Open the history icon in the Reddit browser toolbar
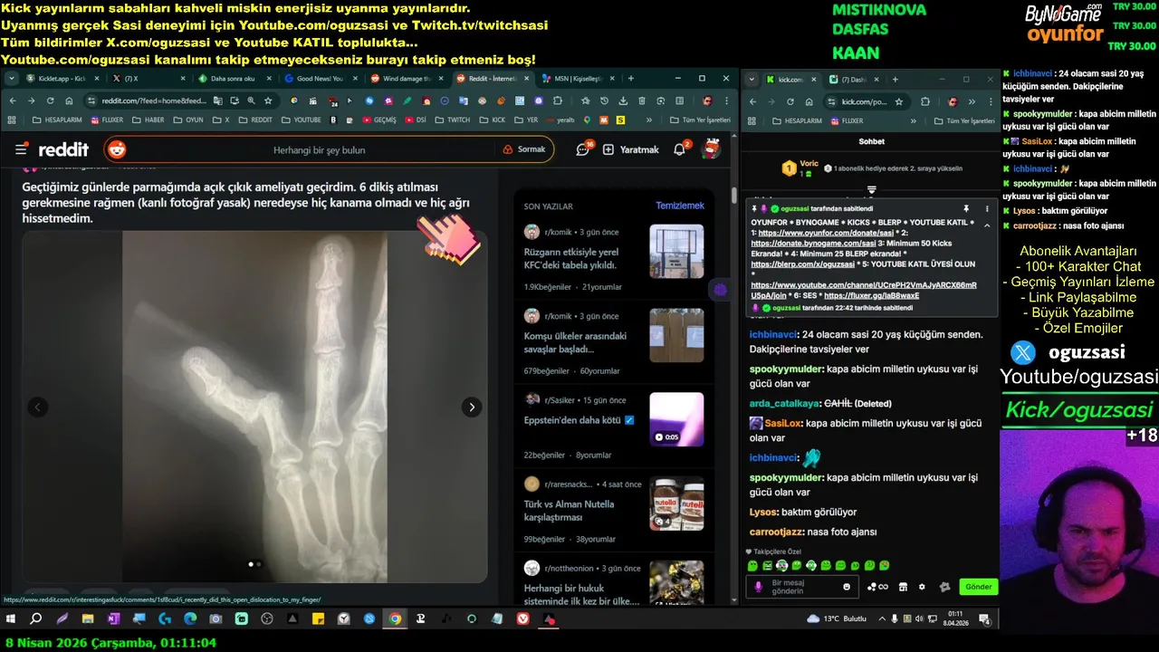This screenshot has width=1159, height=652. 604,101
